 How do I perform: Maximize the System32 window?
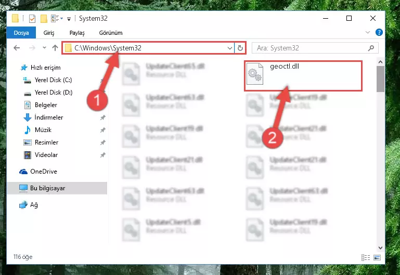(349, 18)
